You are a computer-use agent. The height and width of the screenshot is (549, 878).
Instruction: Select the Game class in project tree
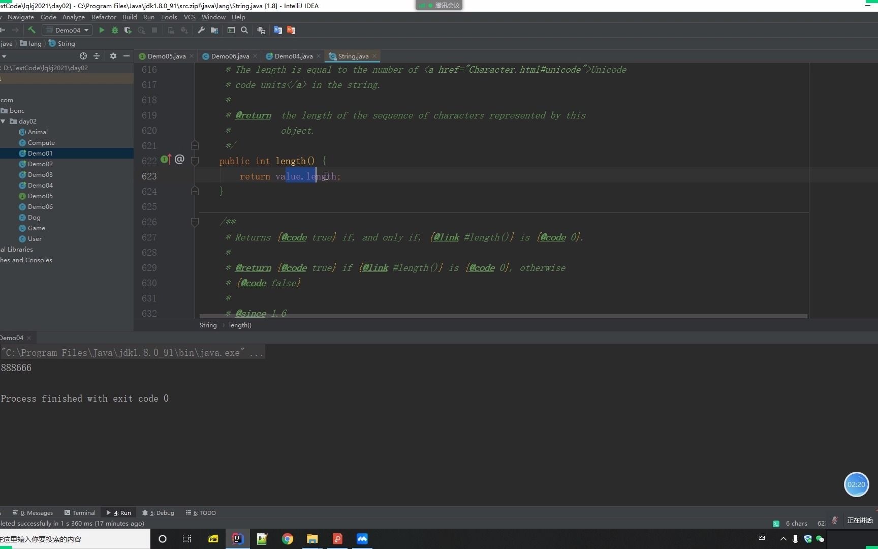[36, 228]
